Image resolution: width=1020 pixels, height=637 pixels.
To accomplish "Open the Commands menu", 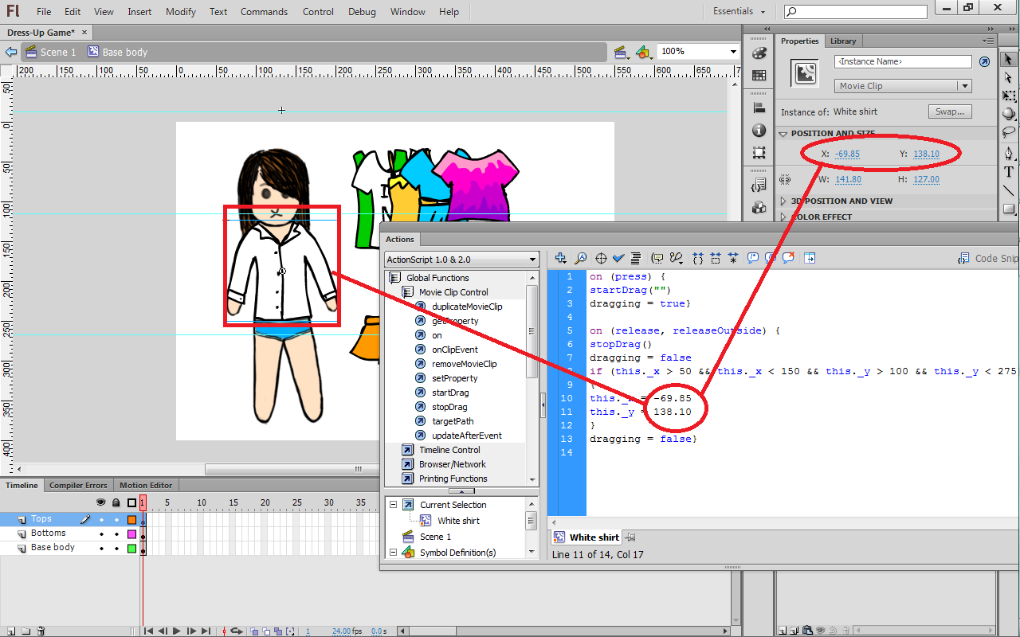I will click(x=264, y=11).
